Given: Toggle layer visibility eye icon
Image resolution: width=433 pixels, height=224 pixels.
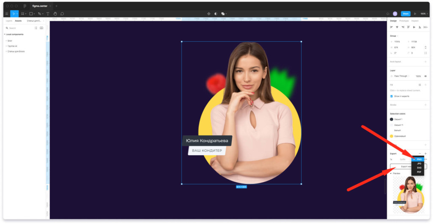Looking at the screenshot, I should 425,76.
